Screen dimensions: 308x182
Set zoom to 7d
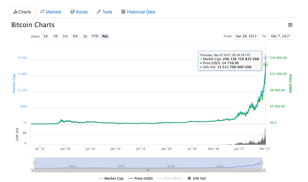coord(55,36)
